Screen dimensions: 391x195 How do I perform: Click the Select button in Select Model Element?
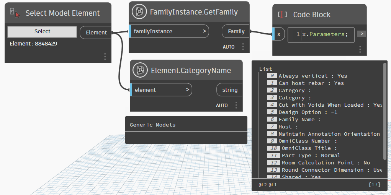pos(42,32)
